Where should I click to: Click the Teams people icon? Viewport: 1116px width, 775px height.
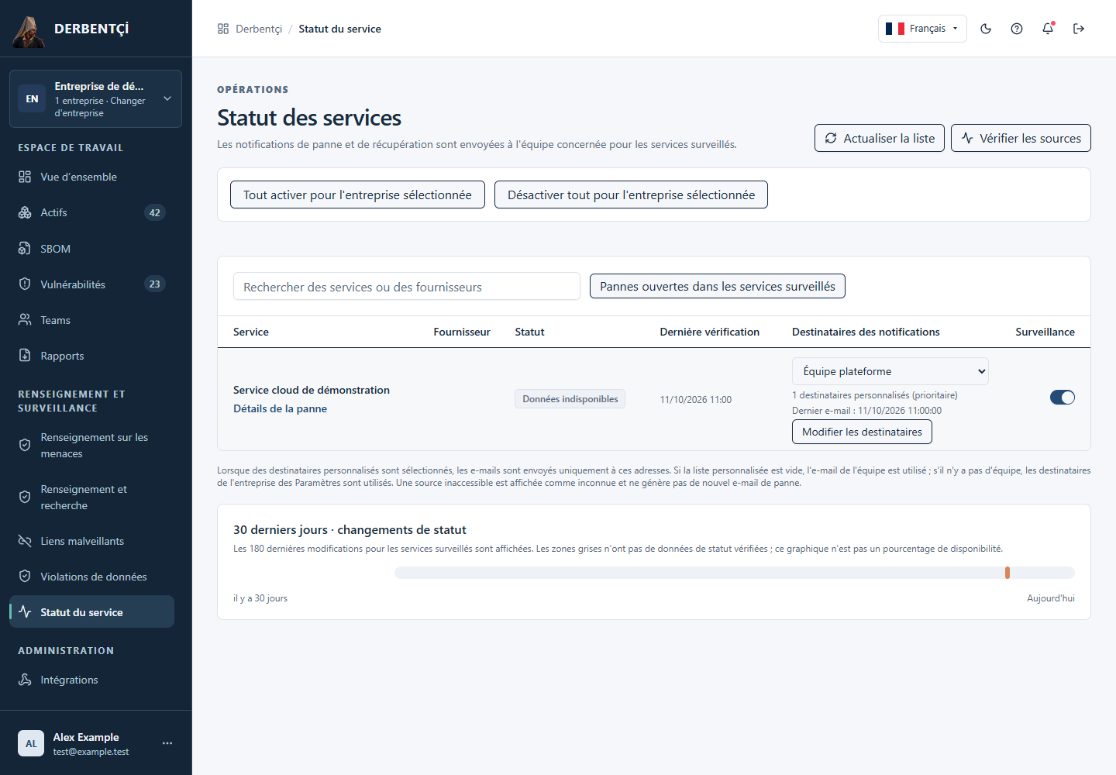(x=25, y=320)
